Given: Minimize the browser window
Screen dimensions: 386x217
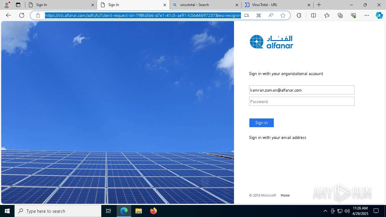Looking at the screenshot, I should coord(351,5).
